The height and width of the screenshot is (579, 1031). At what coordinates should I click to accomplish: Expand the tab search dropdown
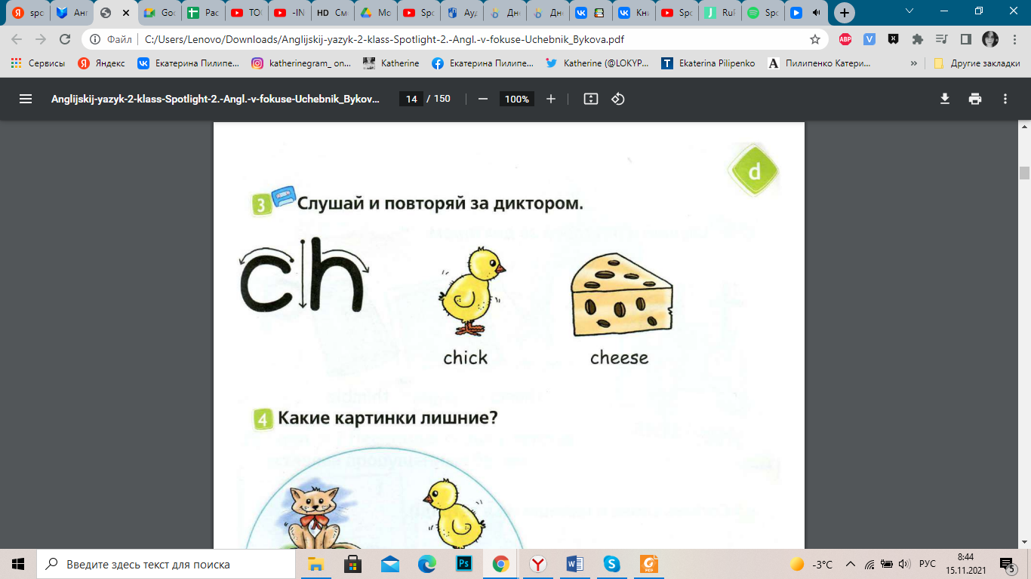(909, 11)
